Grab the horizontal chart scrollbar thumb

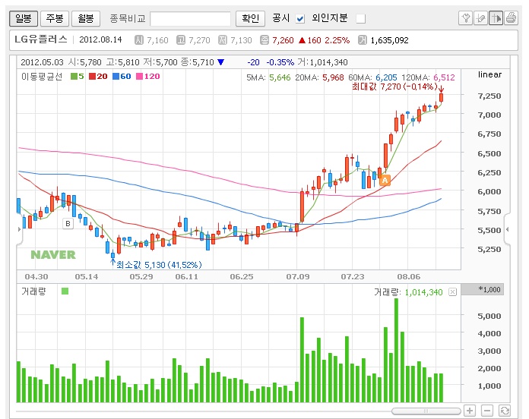pyautogui.click(x=426, y=411)
